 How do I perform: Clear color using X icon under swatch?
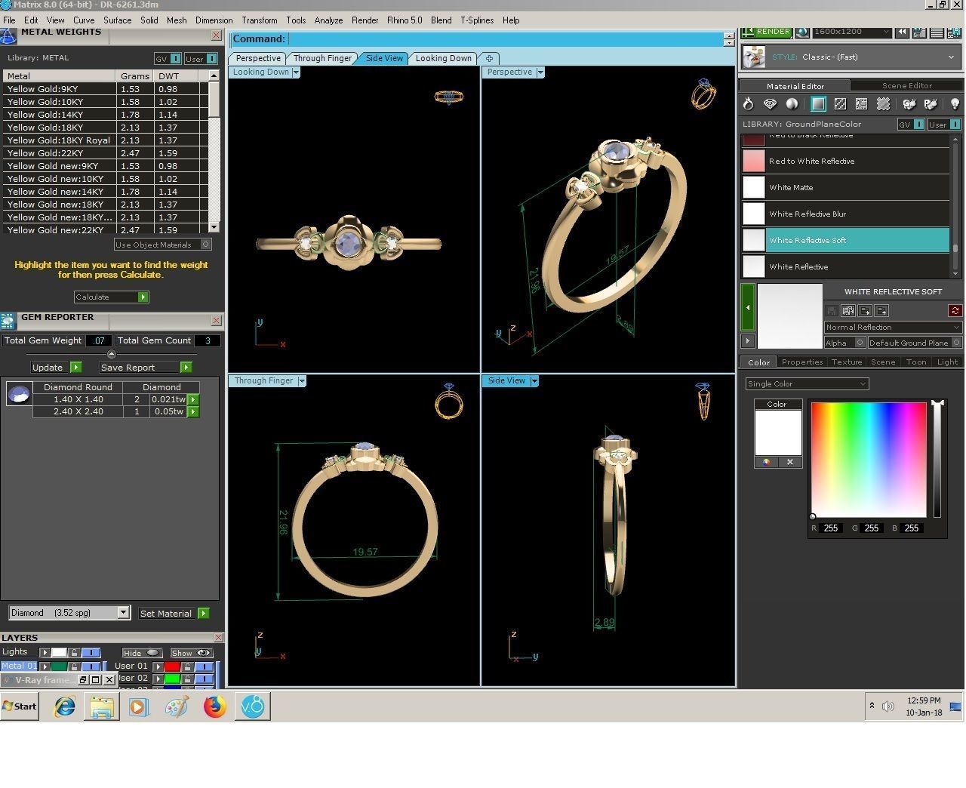(790, 462)
